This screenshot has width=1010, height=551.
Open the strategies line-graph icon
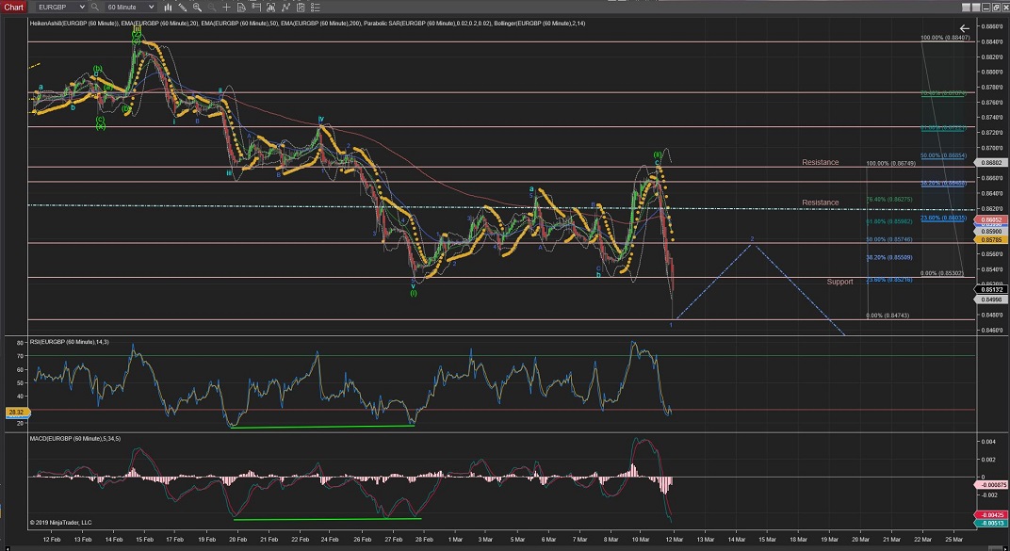coord(285,8)
